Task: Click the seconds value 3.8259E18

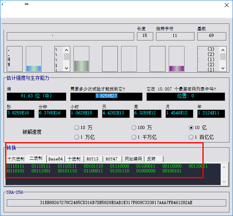Action: pyautogui.click(x=21, y=114)
